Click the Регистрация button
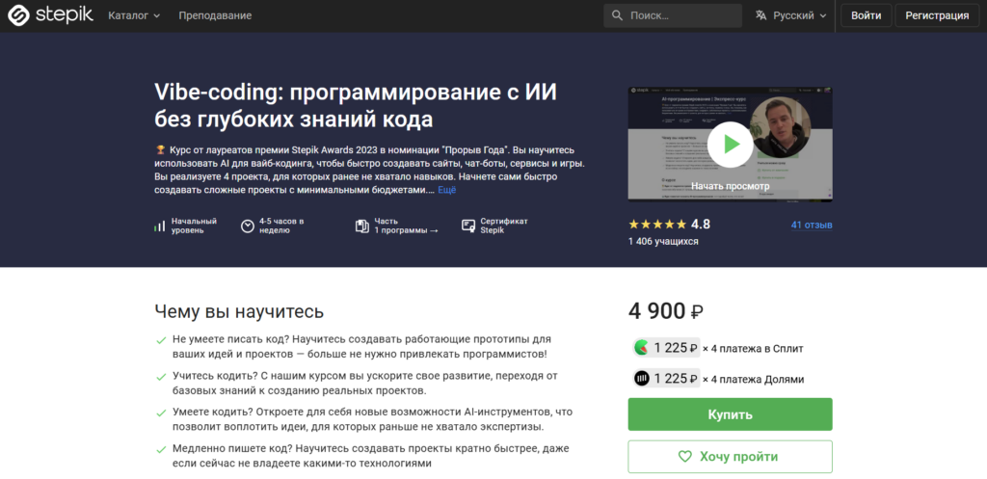987x479 pixels. pos(937,15)
